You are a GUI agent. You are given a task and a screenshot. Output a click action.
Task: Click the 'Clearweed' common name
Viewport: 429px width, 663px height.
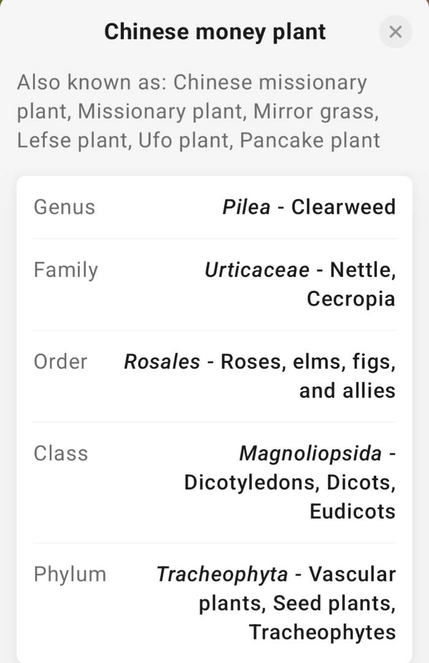343,207
